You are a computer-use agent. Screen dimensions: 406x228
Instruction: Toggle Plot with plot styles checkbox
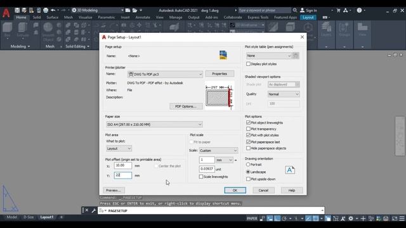point(248,135)
